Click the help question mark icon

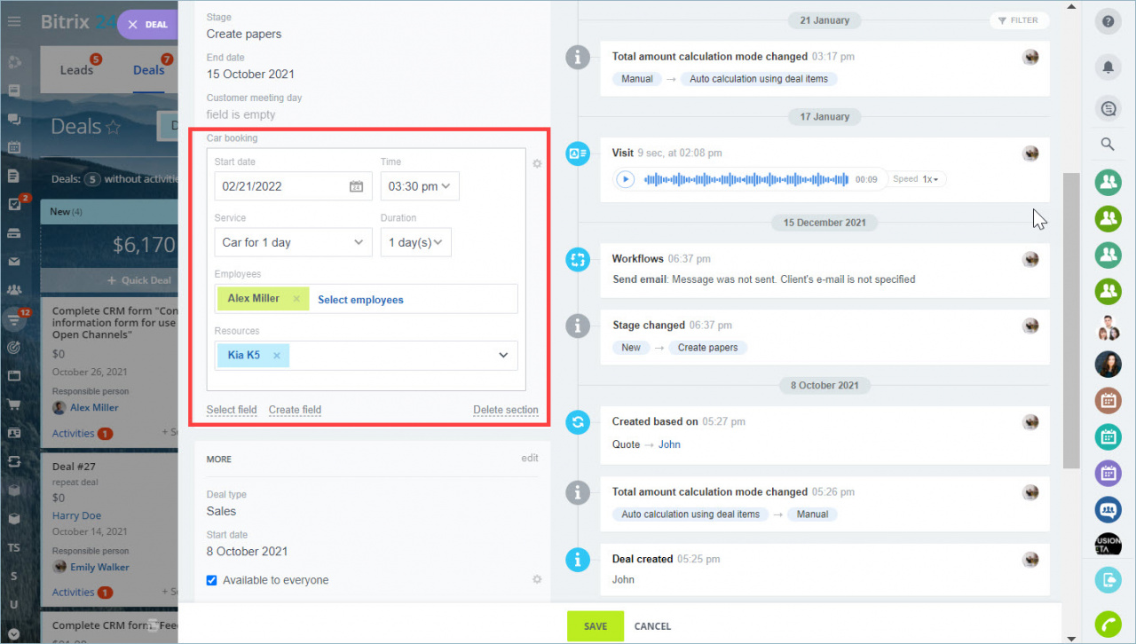click(x=1108, y=21)
